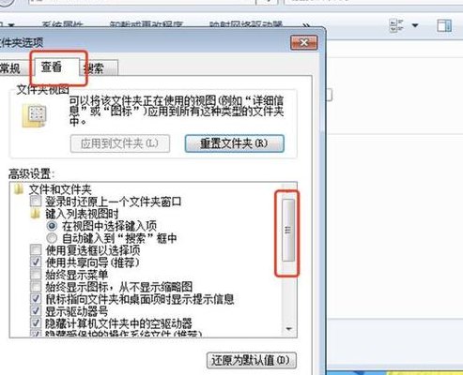Select 自动键入到"搜索"框中 radio button
Screen dimensions: 463x375
tap(52, 238)
